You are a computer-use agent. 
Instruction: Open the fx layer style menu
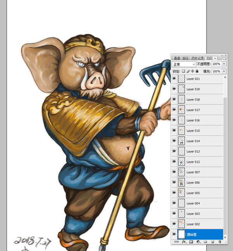click(184, 242)
